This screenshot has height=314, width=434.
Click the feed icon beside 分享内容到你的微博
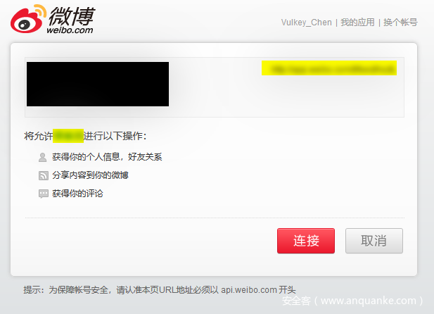coord(44,175)
